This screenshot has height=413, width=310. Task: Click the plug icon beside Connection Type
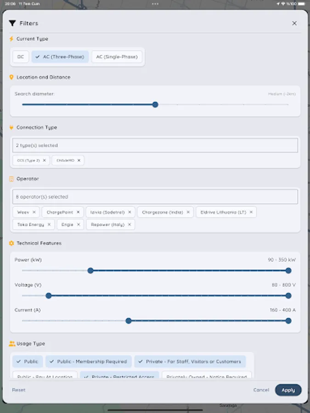[11, 127]
